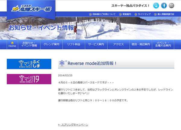Click arrow icon beside 営業案内

coord(120,14)
